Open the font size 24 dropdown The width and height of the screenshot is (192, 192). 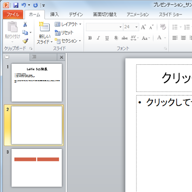tap(137, 27)
